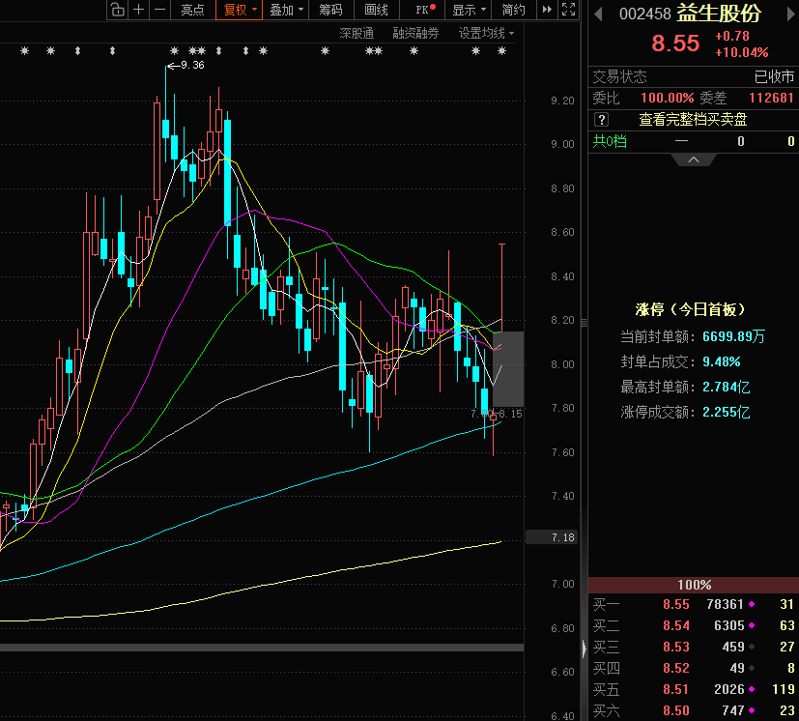
Task: Click the 100% buy ratio bar
Action: pos(694,585)
